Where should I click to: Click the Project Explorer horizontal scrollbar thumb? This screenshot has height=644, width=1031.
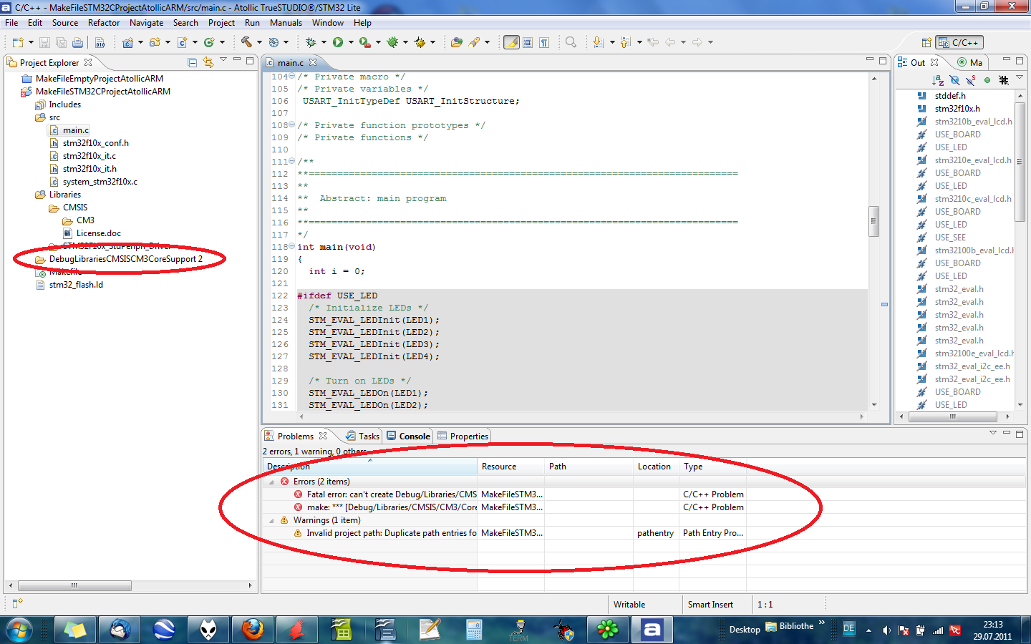(74, 585)
